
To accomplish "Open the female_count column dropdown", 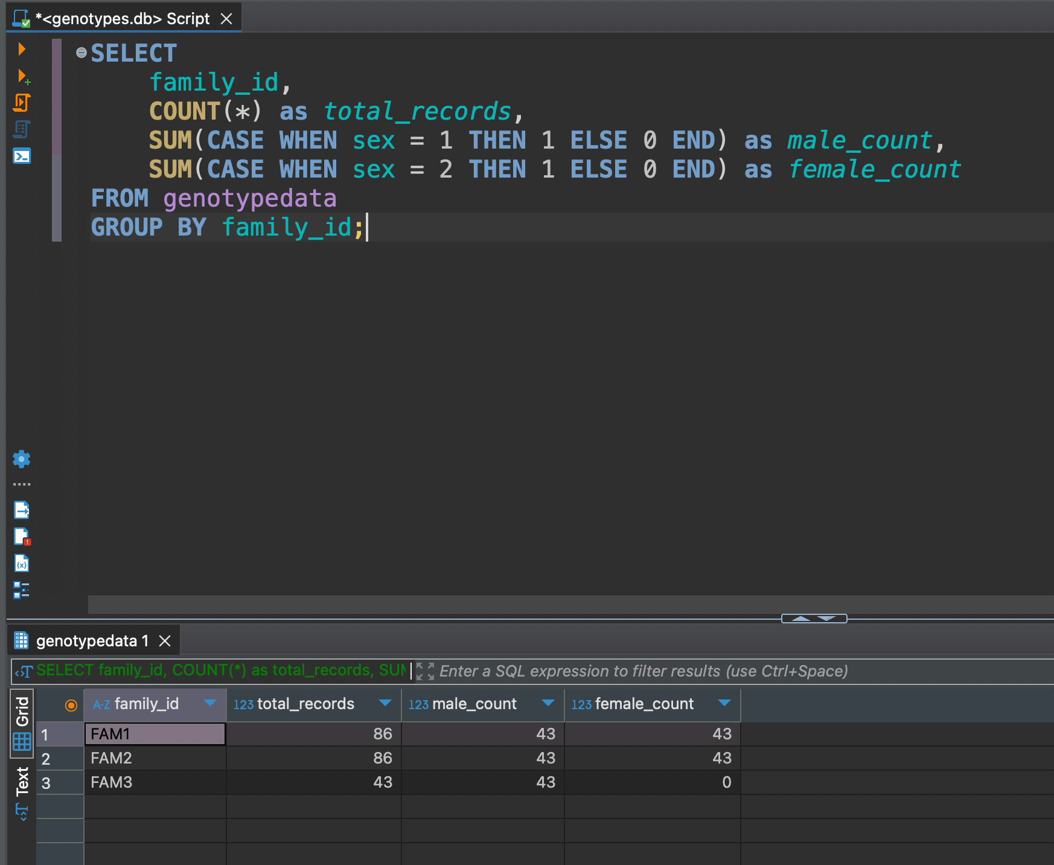I will tap(724, 704).
